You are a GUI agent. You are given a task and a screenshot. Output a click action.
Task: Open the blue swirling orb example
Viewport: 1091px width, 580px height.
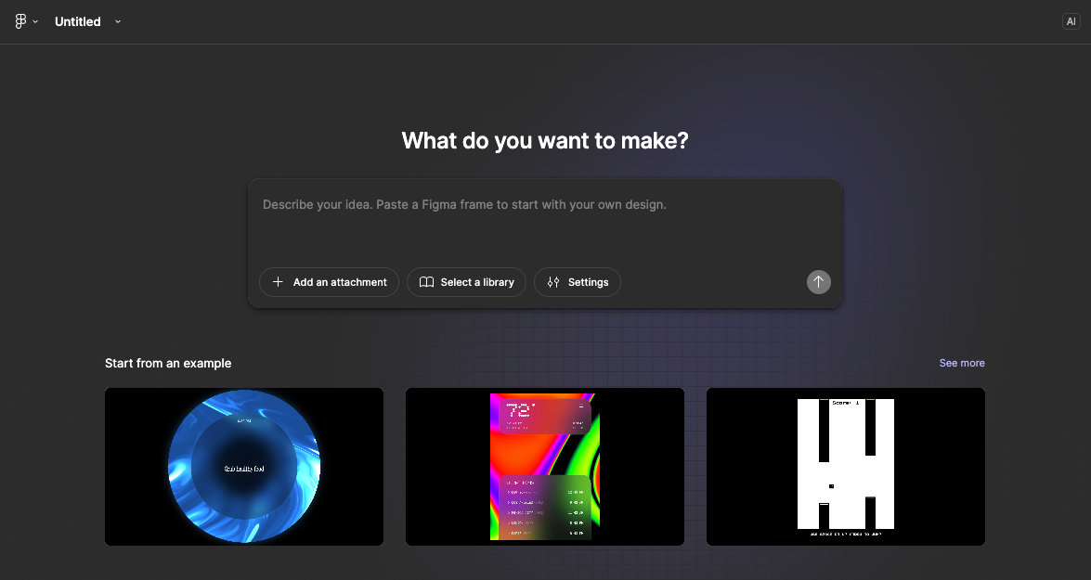coord(244,467)
